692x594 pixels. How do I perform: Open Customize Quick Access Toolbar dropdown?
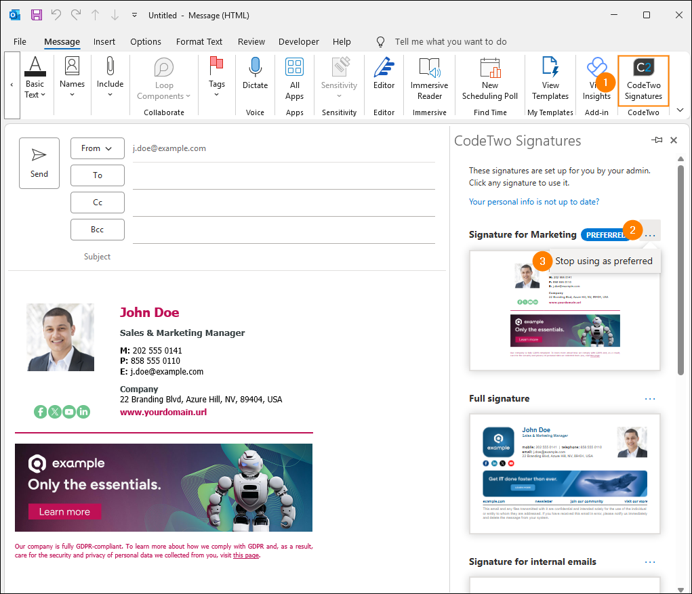click(x=134, y=15)
